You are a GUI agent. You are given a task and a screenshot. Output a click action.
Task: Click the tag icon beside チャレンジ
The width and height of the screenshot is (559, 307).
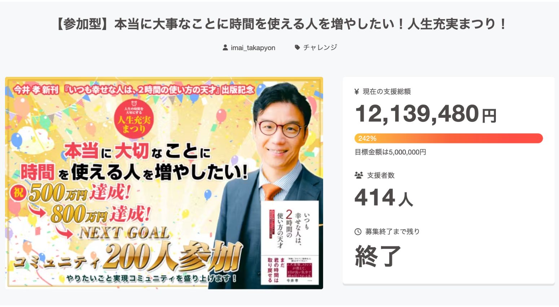[x=297, y=47]
